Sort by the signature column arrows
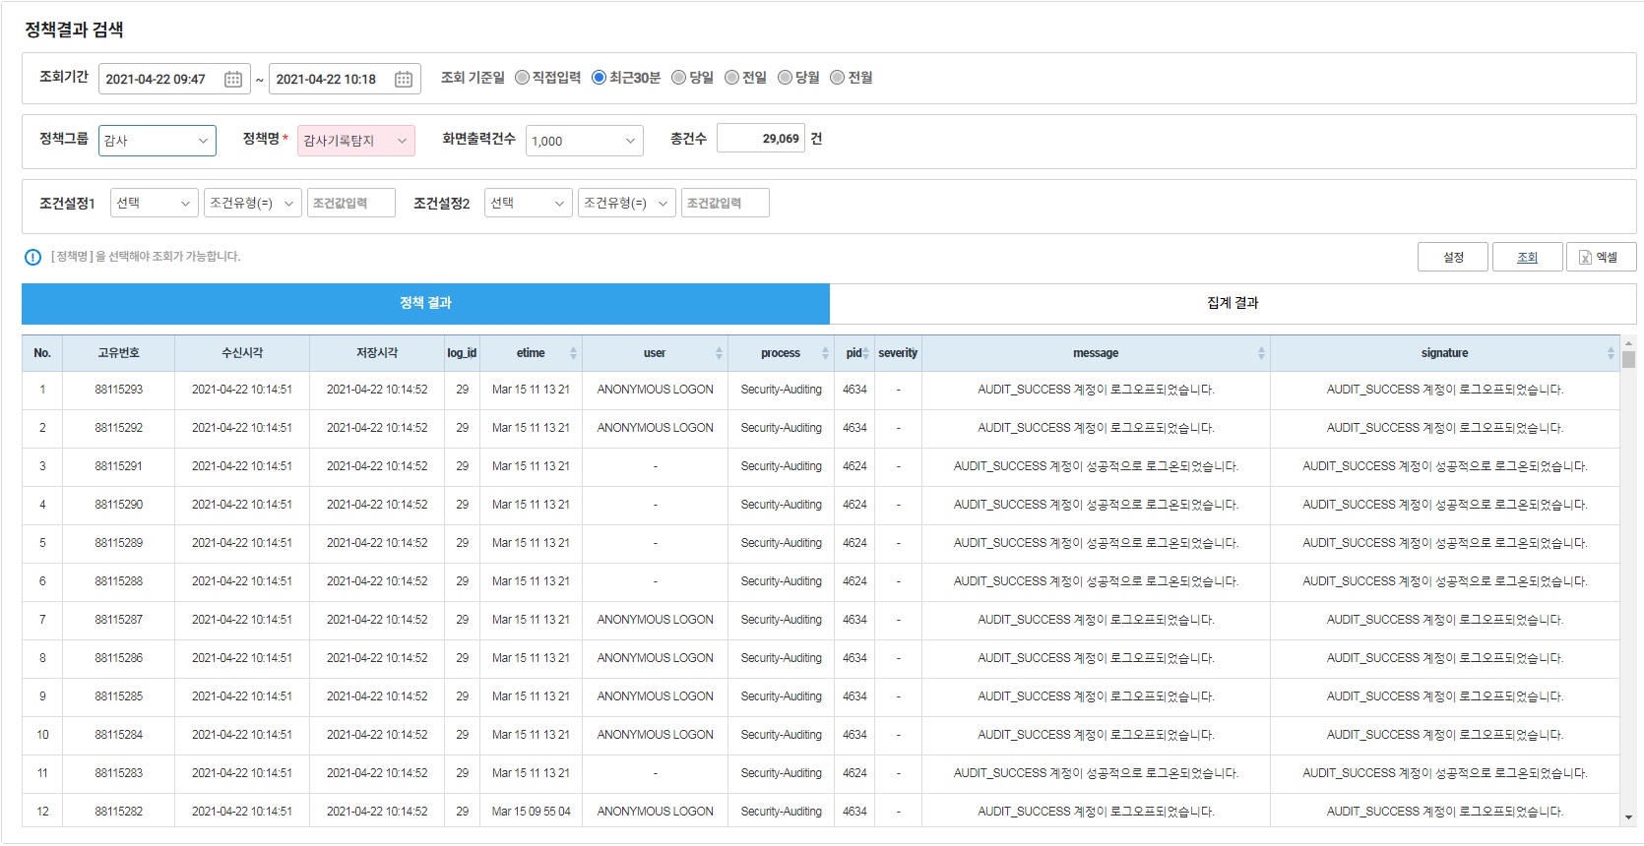Screen dimensions: 1644x846 pyautogui.click(x=1611, y=353)
